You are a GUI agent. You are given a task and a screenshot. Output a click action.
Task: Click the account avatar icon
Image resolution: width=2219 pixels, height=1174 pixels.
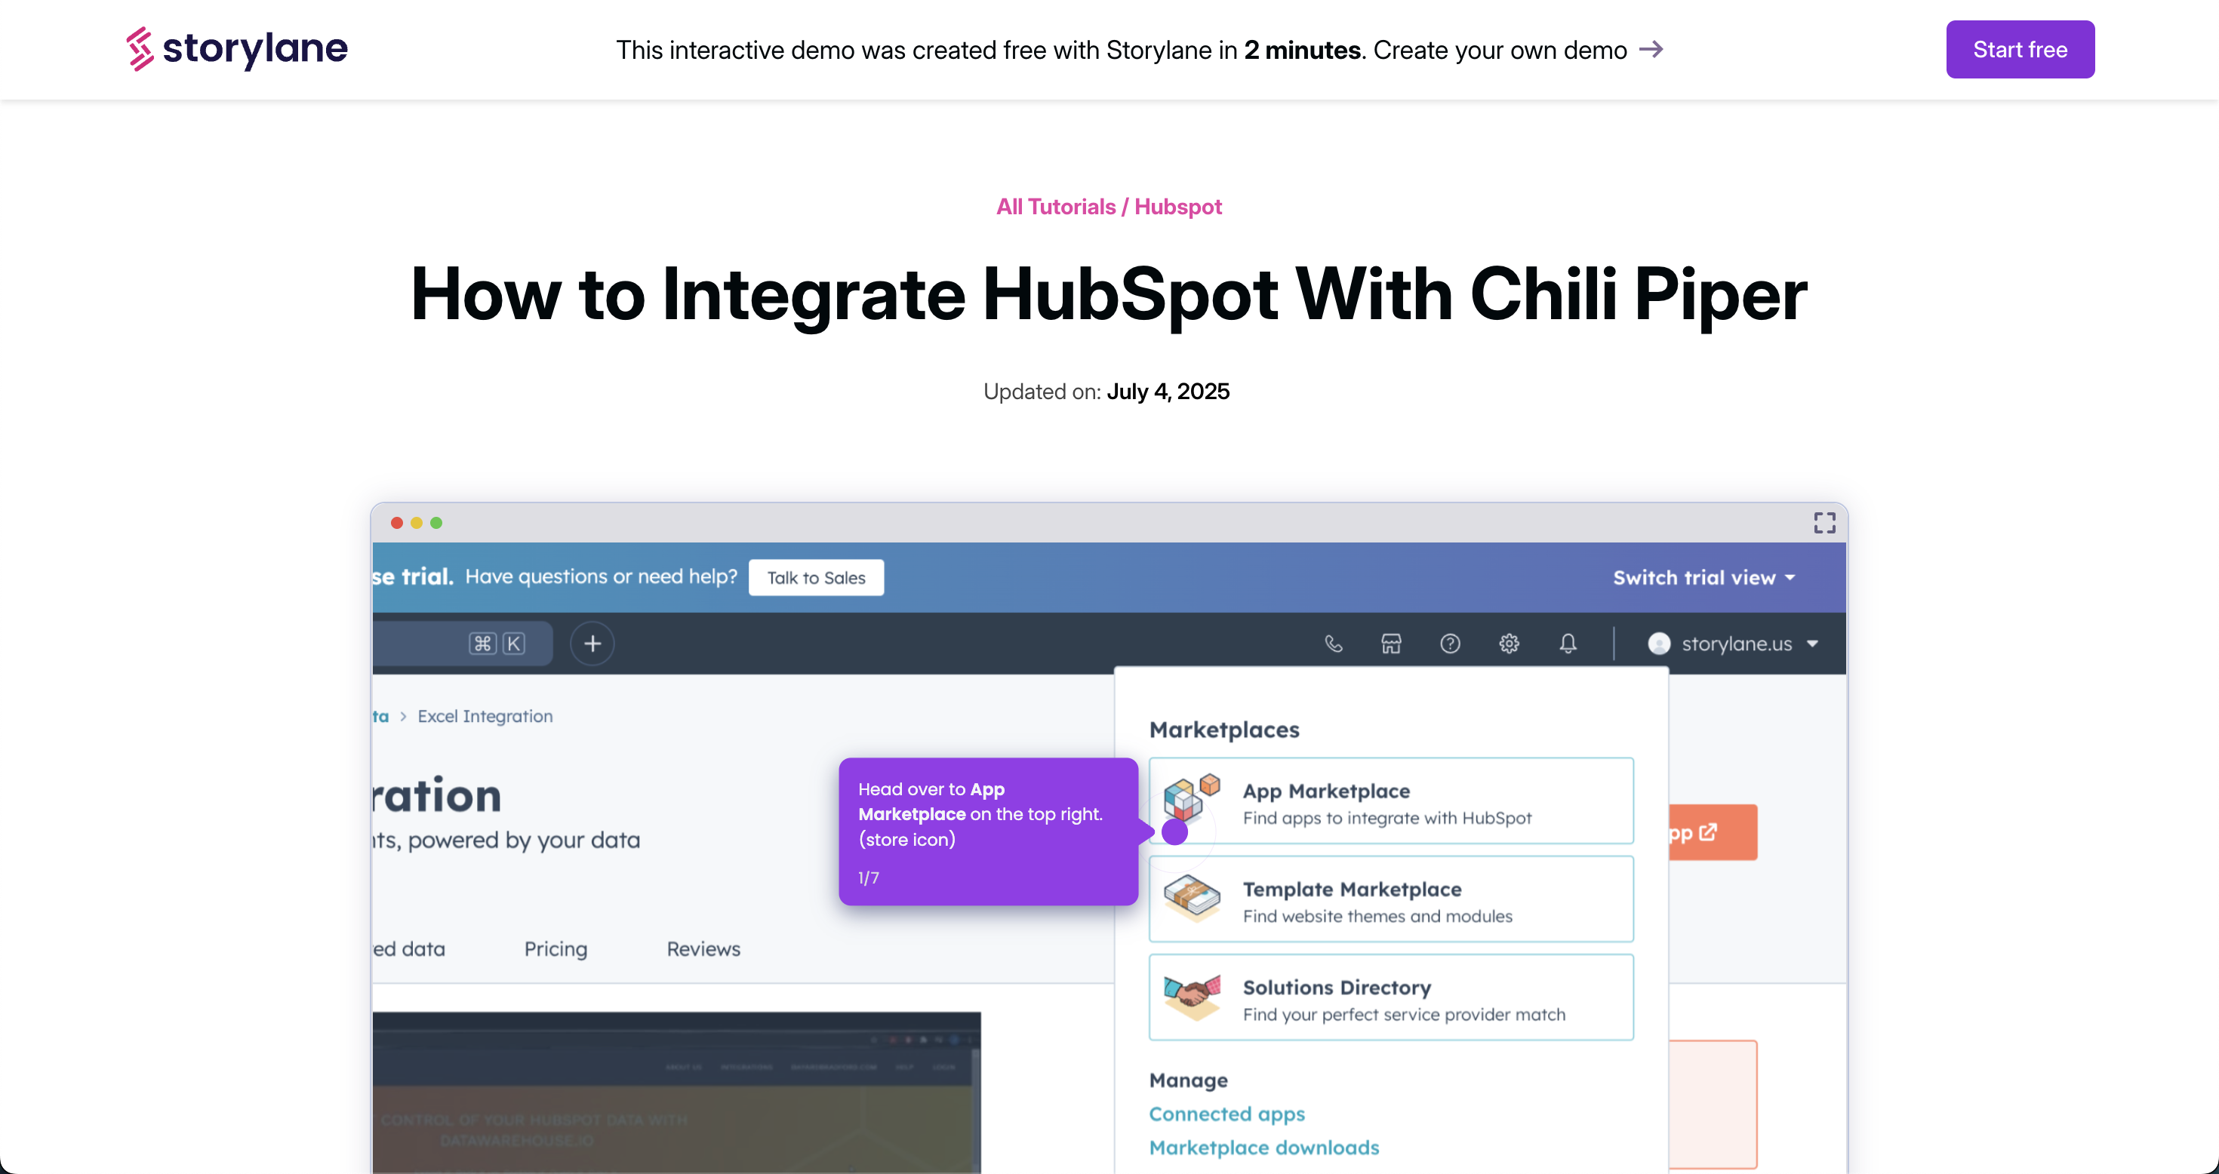point(1658,644)
